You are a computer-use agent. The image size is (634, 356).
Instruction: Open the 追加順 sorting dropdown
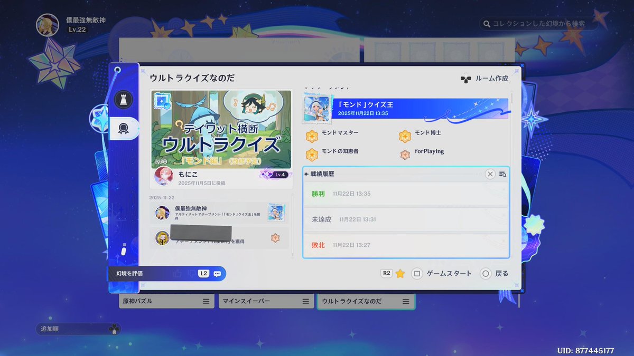pyautogui.click(x=78, y=329)
